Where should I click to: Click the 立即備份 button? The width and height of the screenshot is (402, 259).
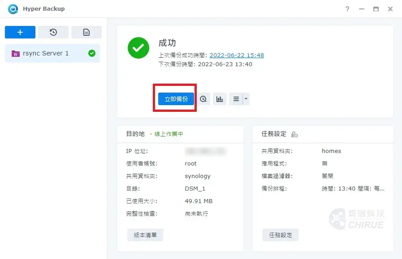click(176, 99)
